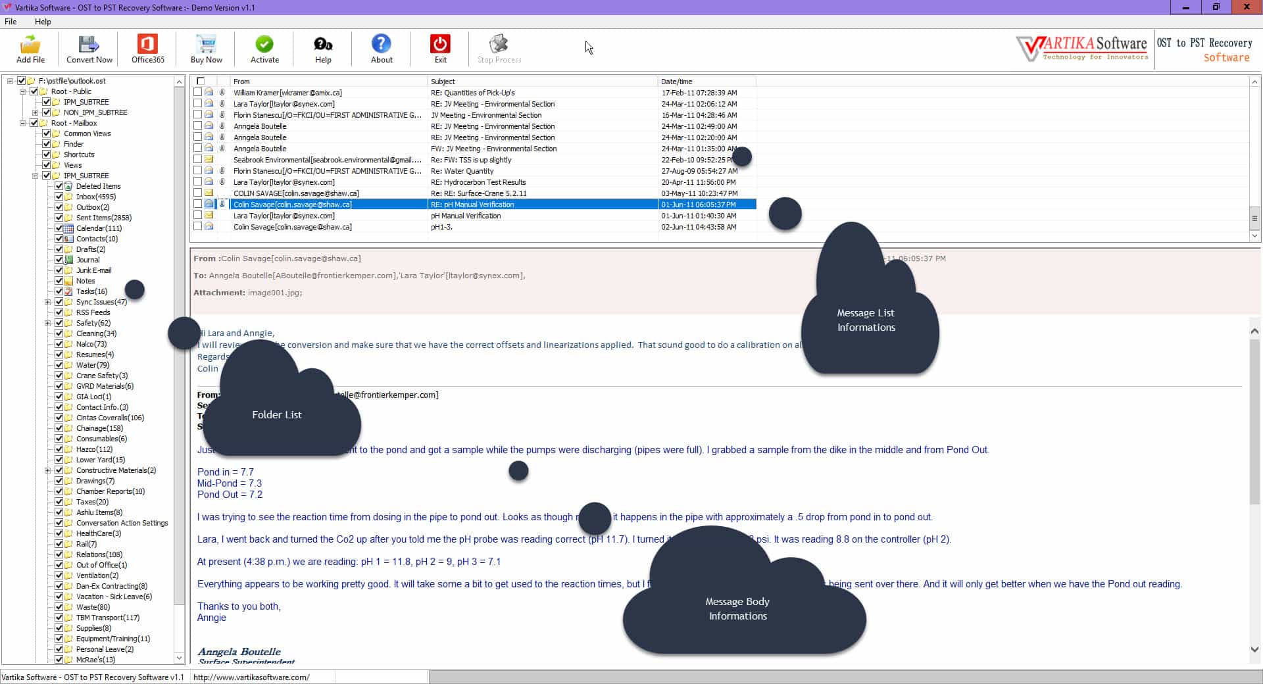Click envelope icon of Seabrook Environmental message
The image size is (1263, 684).
[x=209, y=160]
